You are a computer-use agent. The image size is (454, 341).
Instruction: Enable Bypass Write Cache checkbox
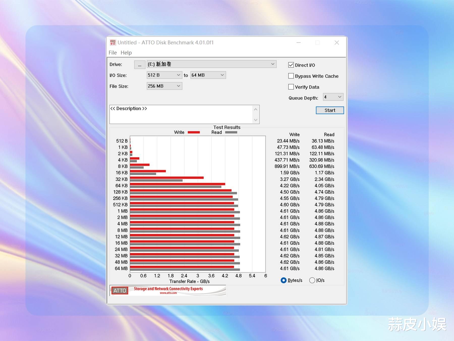[291, 76]
